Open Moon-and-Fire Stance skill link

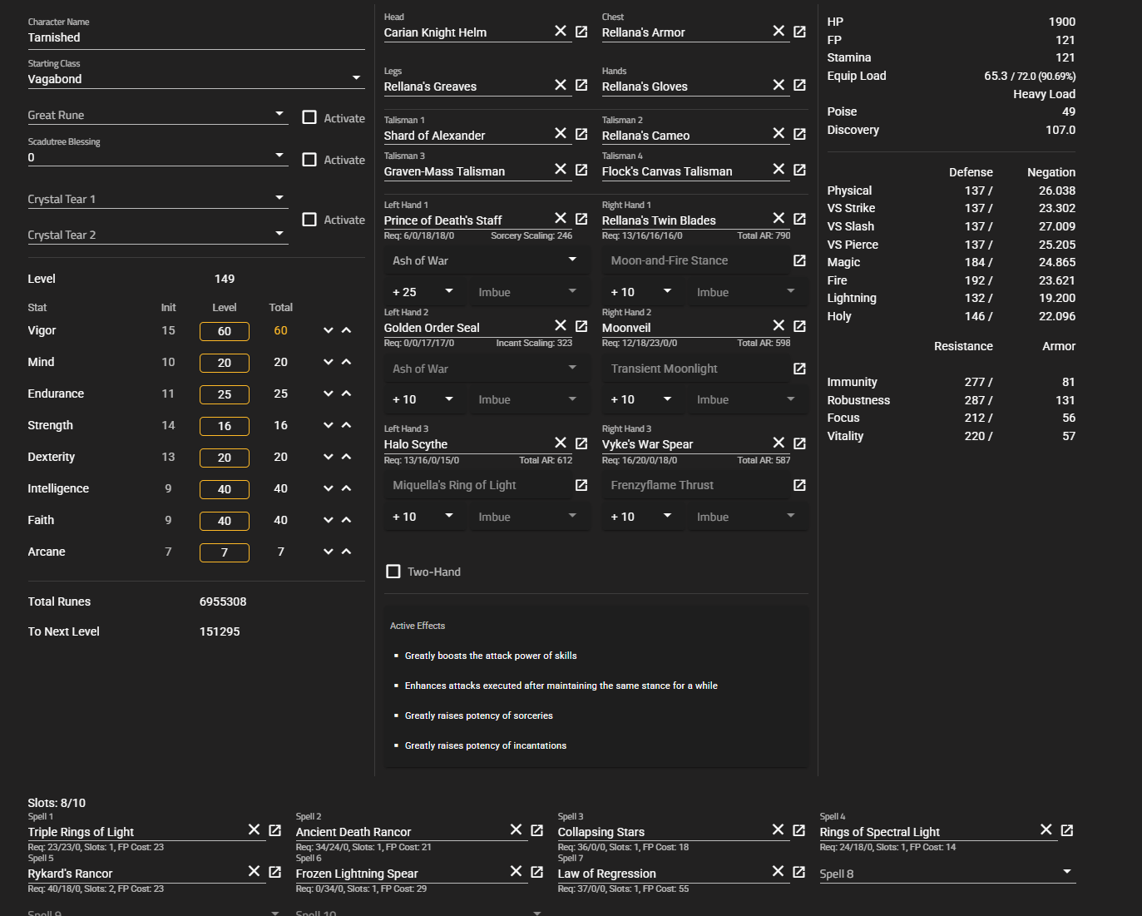click(799, 260)
